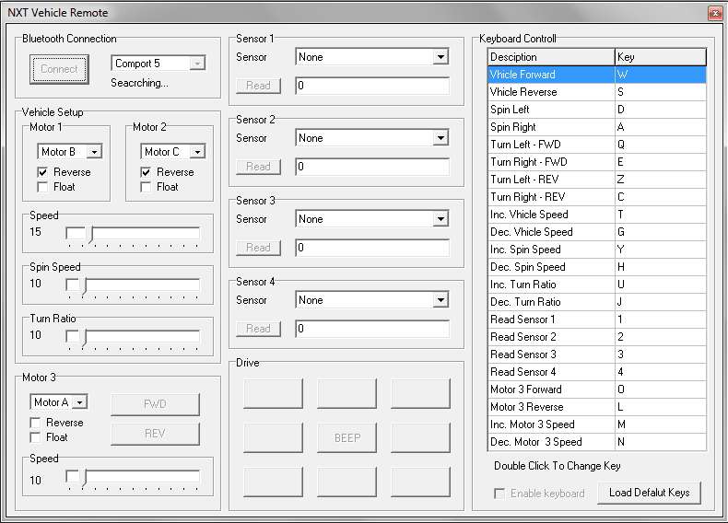728x523 pixels.
Task: Select the Read Sensor 1 row
Action: [597, 320]
